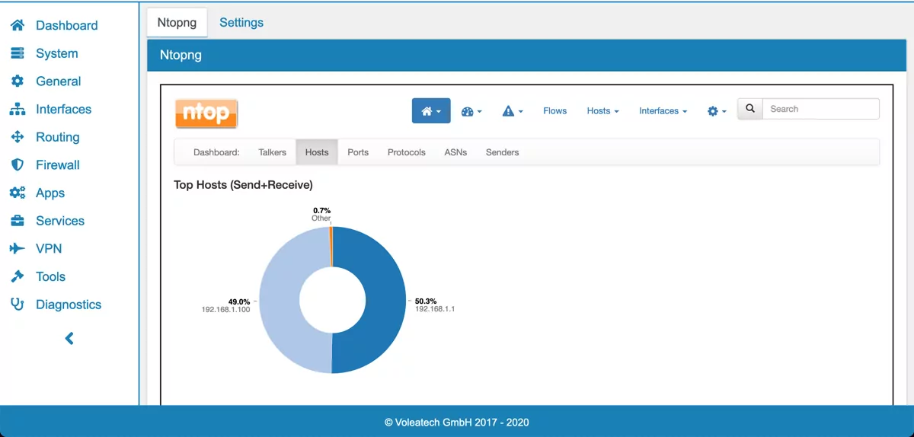Click the VPN plane icon in sidebar

(x=18, y=249)
